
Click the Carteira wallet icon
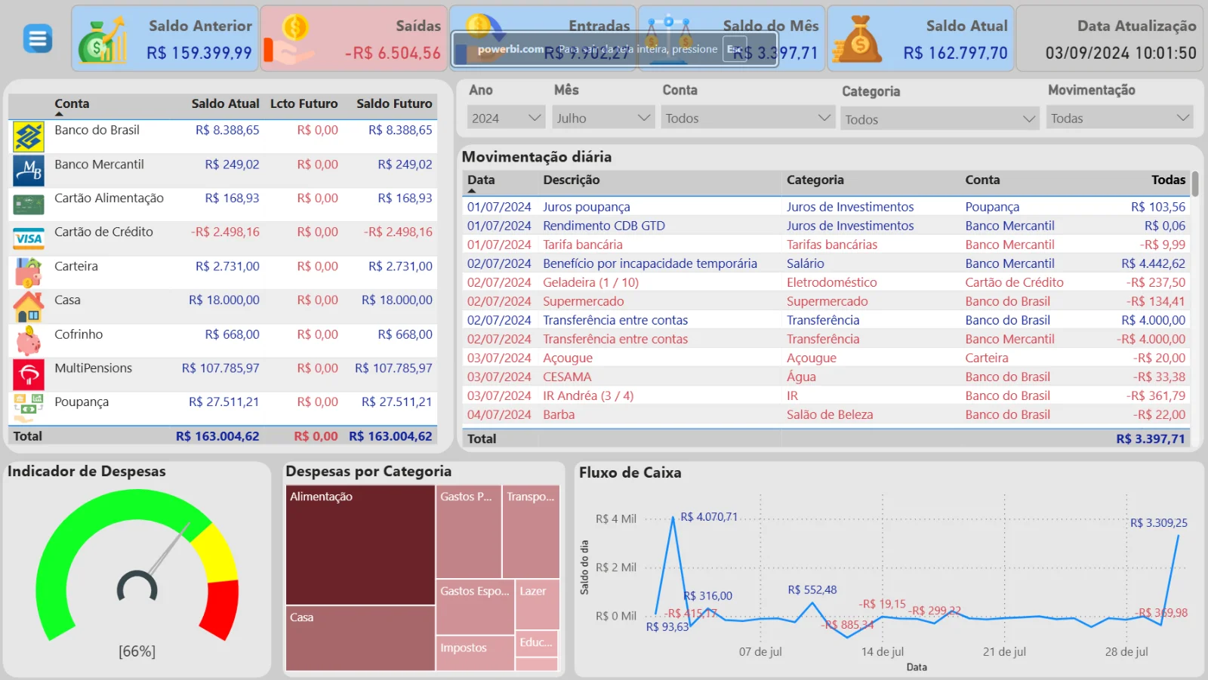pos(29,272)
